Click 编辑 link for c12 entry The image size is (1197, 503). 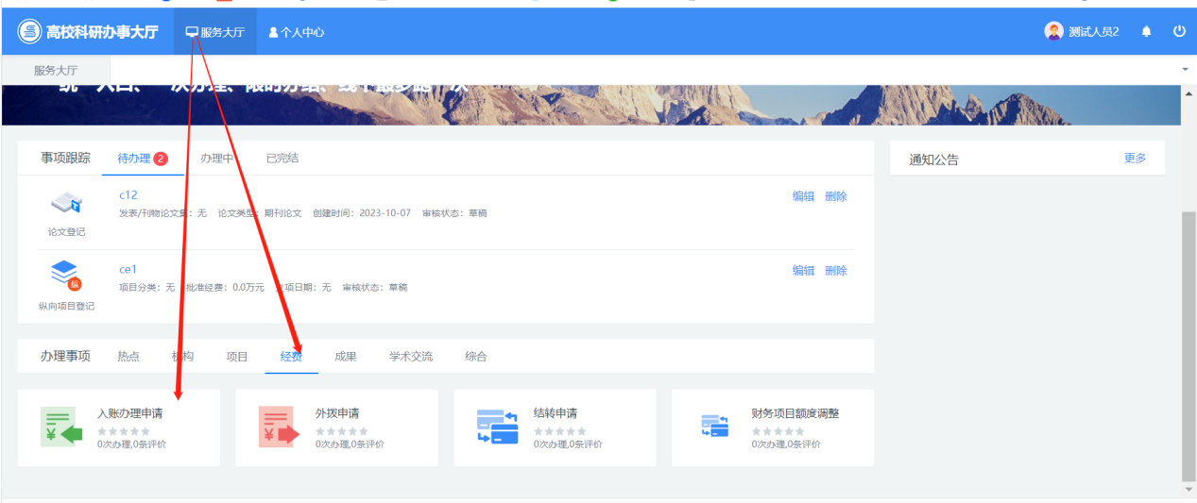[803, 196]
